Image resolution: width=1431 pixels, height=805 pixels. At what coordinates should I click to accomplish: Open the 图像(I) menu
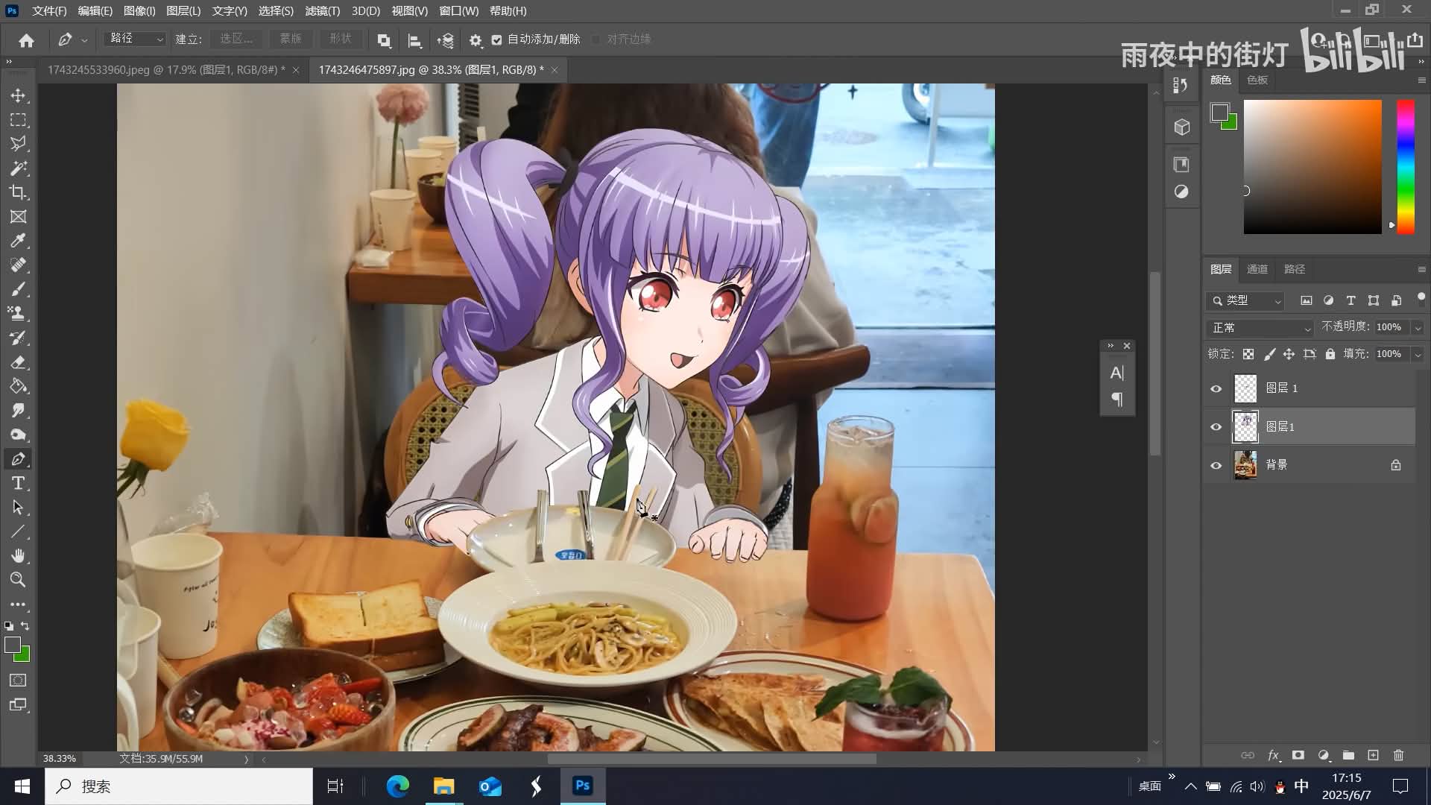pos(139,10)
